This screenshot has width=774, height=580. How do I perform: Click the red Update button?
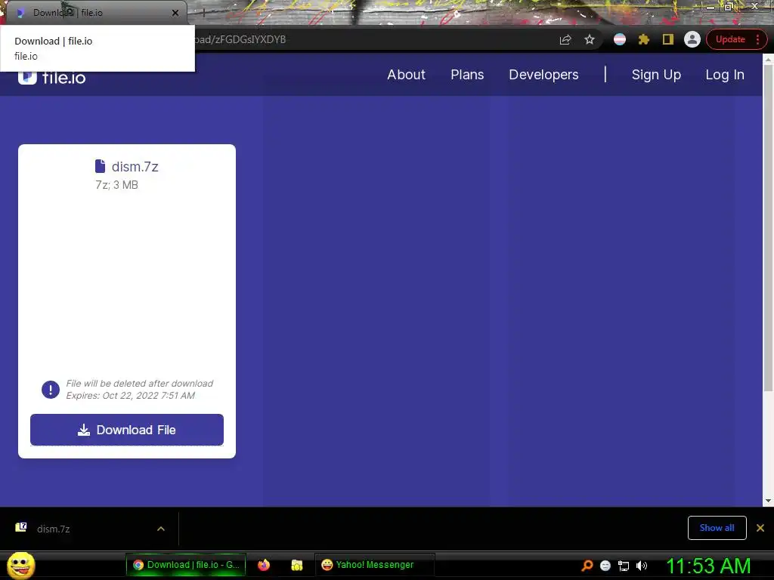(x=730, y=39)
